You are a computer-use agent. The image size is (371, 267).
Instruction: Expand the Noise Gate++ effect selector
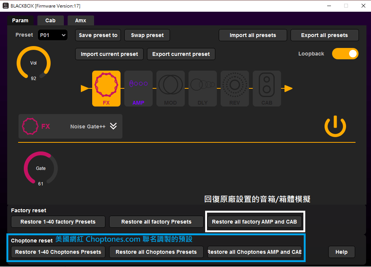point(113,126)
